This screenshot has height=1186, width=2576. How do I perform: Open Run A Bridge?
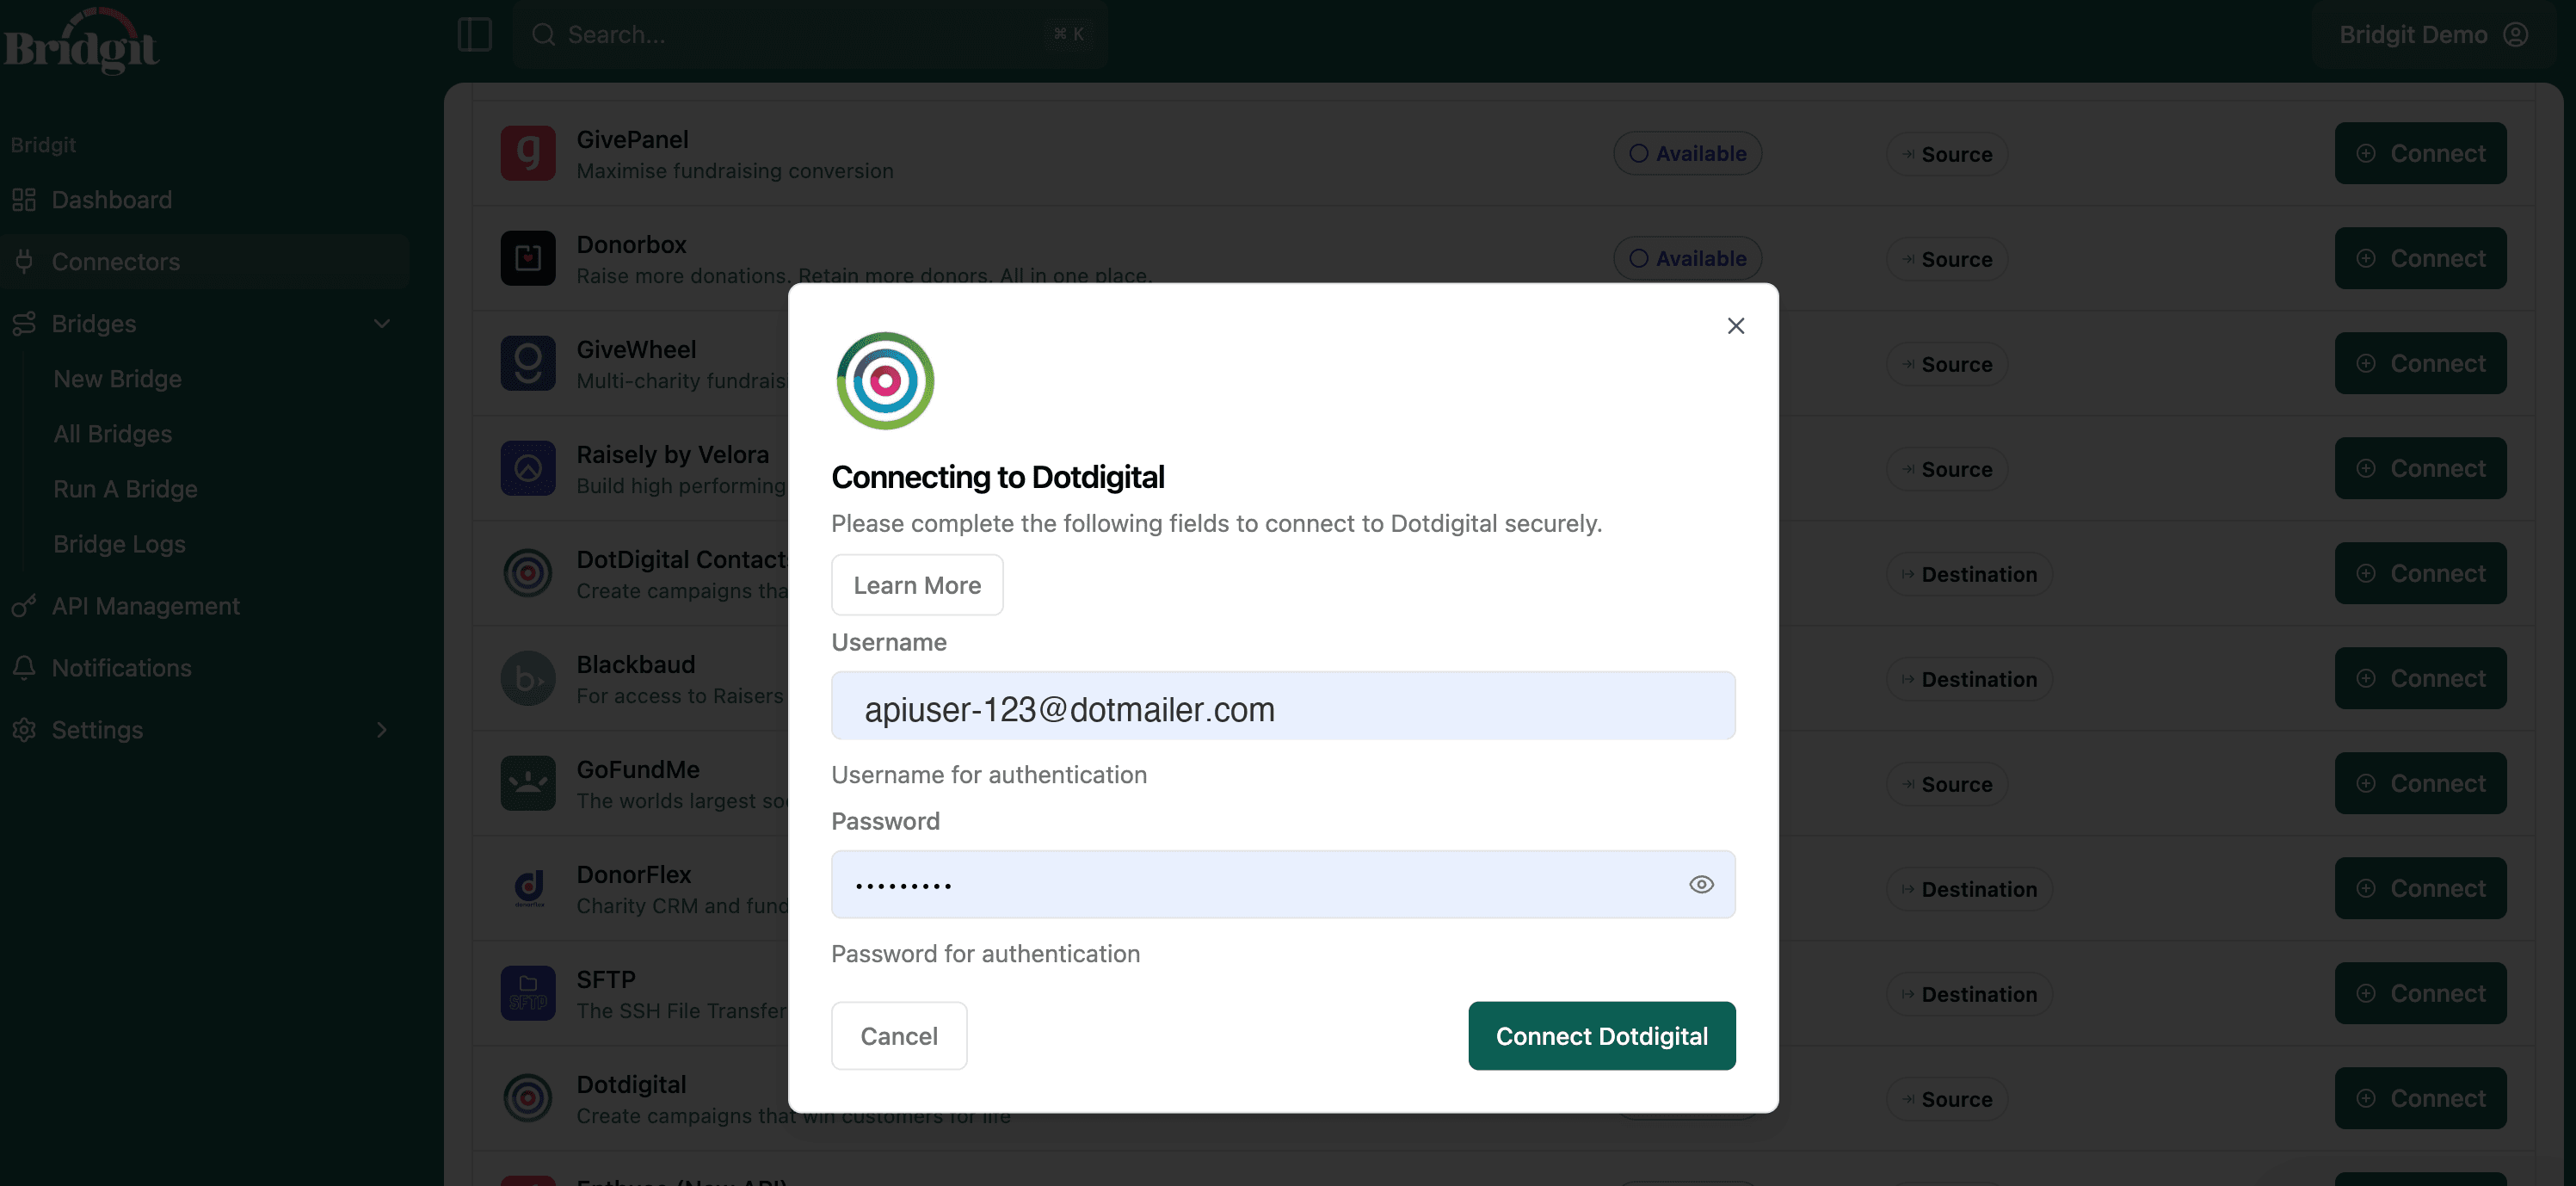[125, 489]
